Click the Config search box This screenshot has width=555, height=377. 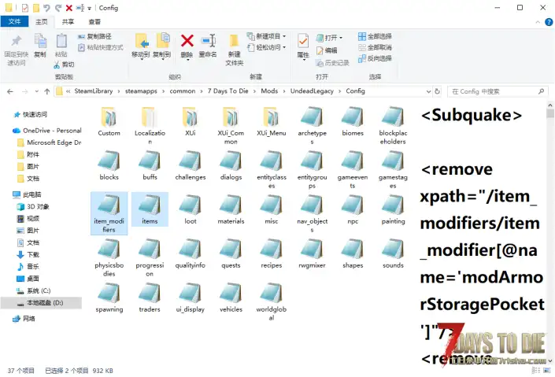(498, 91)
